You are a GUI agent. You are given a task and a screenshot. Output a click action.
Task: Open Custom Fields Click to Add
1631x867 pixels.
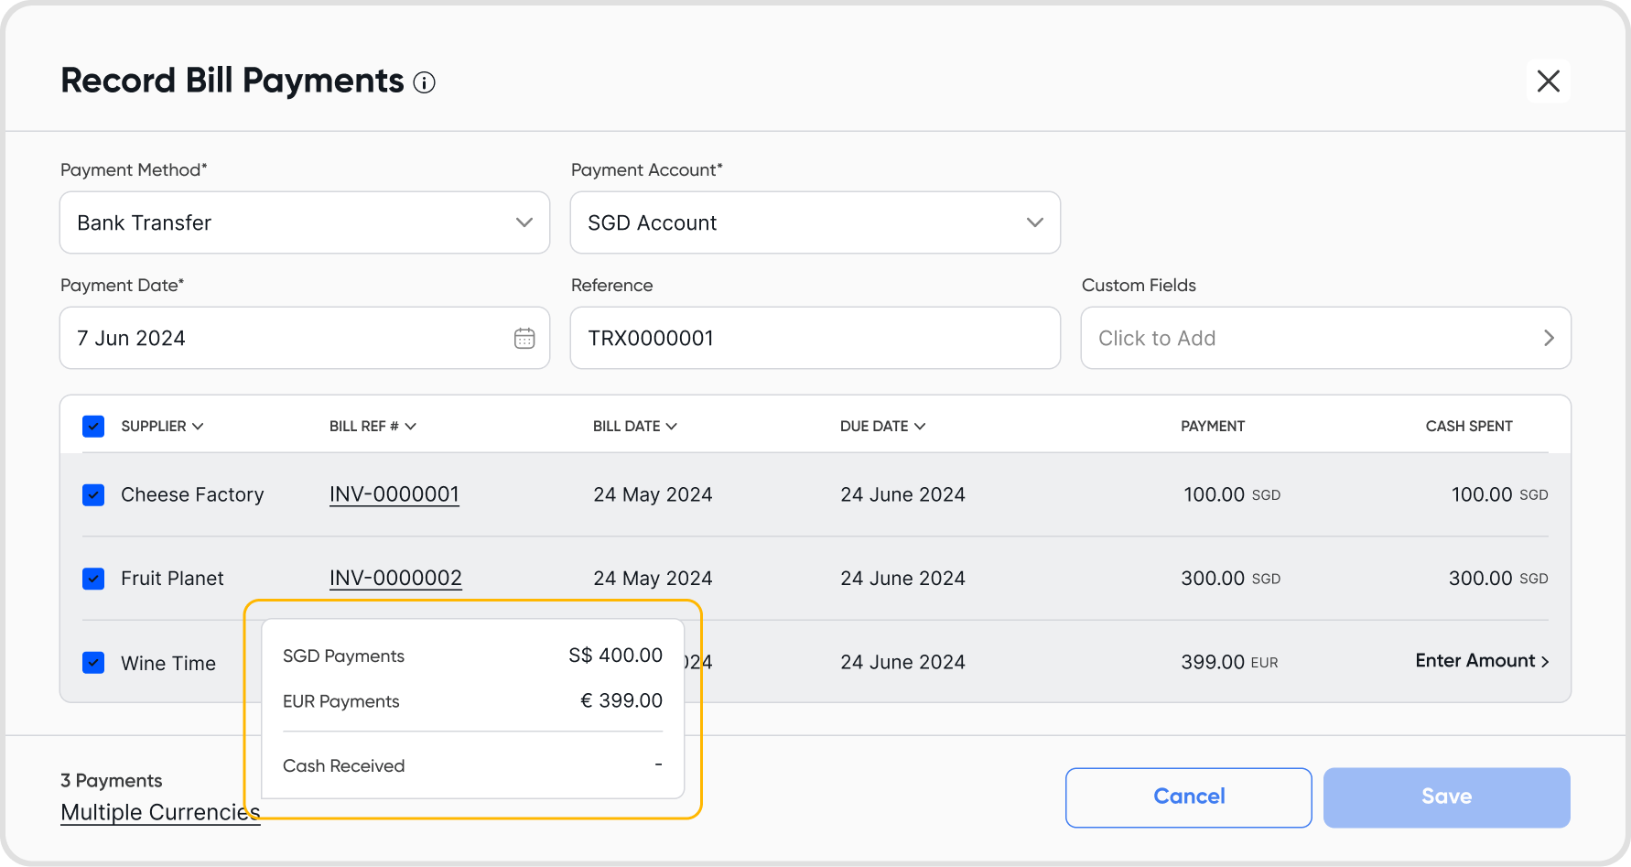pyautogui.click(x=1324, y=339)
